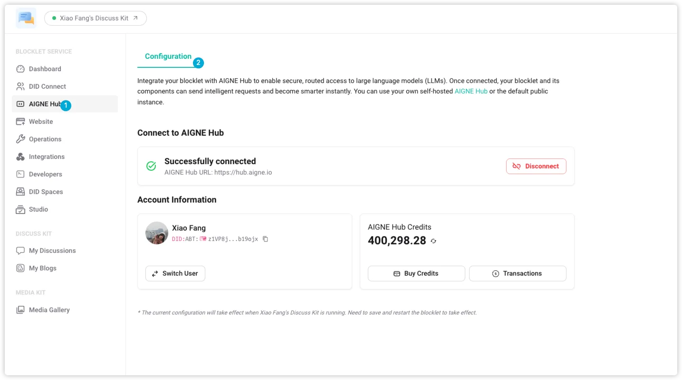The height and width of the screenshot is (380, 682).
Task: Click the Media Gallery image icon
Action: pos(20,310)
